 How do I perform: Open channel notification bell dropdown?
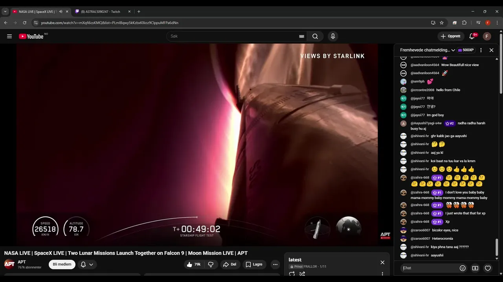tap(87, 264)
